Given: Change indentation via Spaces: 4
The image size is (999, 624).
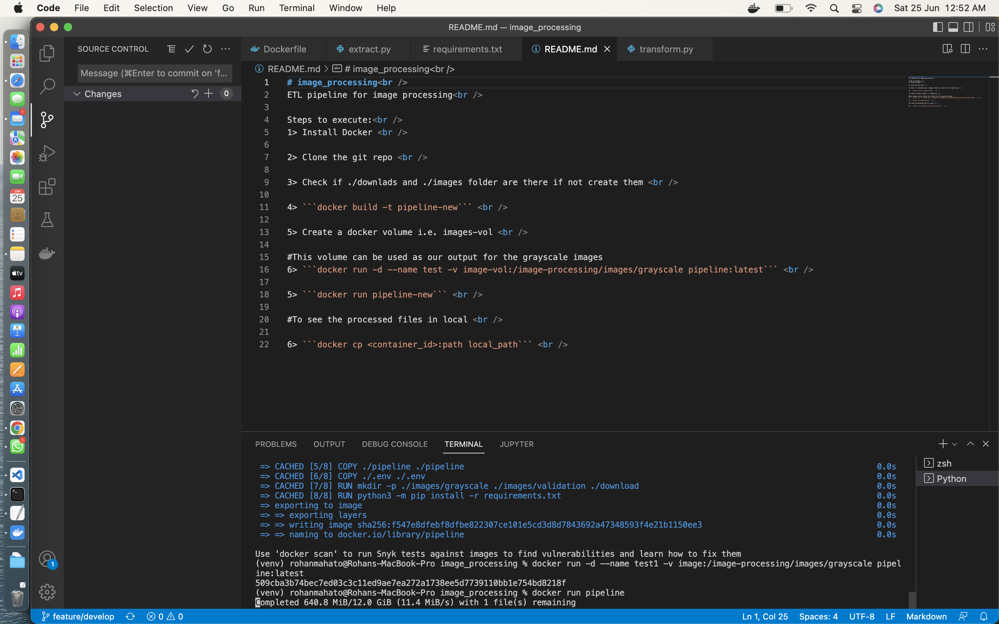Looking at the screenshot, I should coord(818,616).
